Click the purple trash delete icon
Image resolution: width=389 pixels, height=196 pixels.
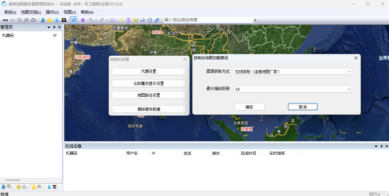click(83, 20)
